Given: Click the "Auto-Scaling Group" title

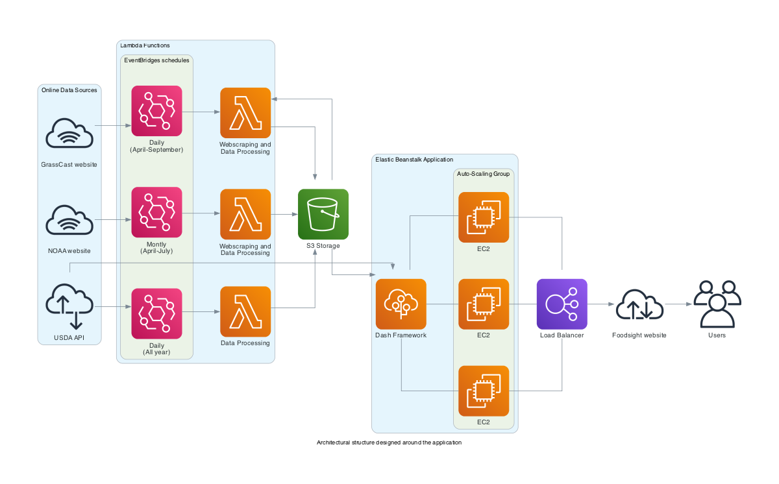Looking at the screenshot, I should (484, 174).
